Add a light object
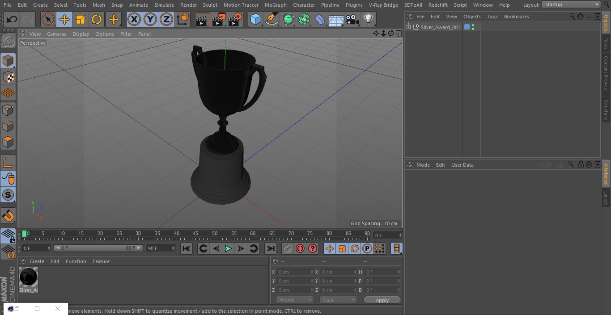Viewport: 611px width, 315px height. pos(369,19)
